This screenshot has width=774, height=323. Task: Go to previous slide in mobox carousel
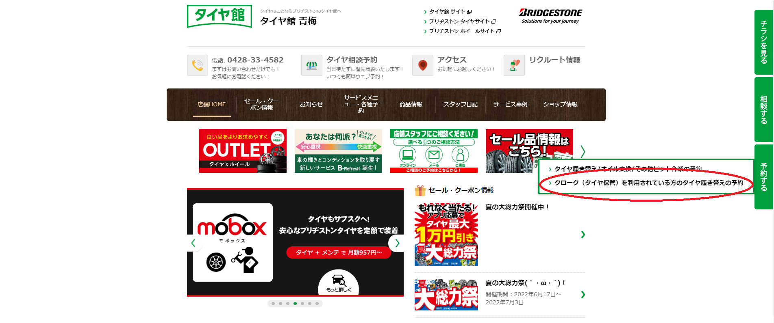click(193, 243)
